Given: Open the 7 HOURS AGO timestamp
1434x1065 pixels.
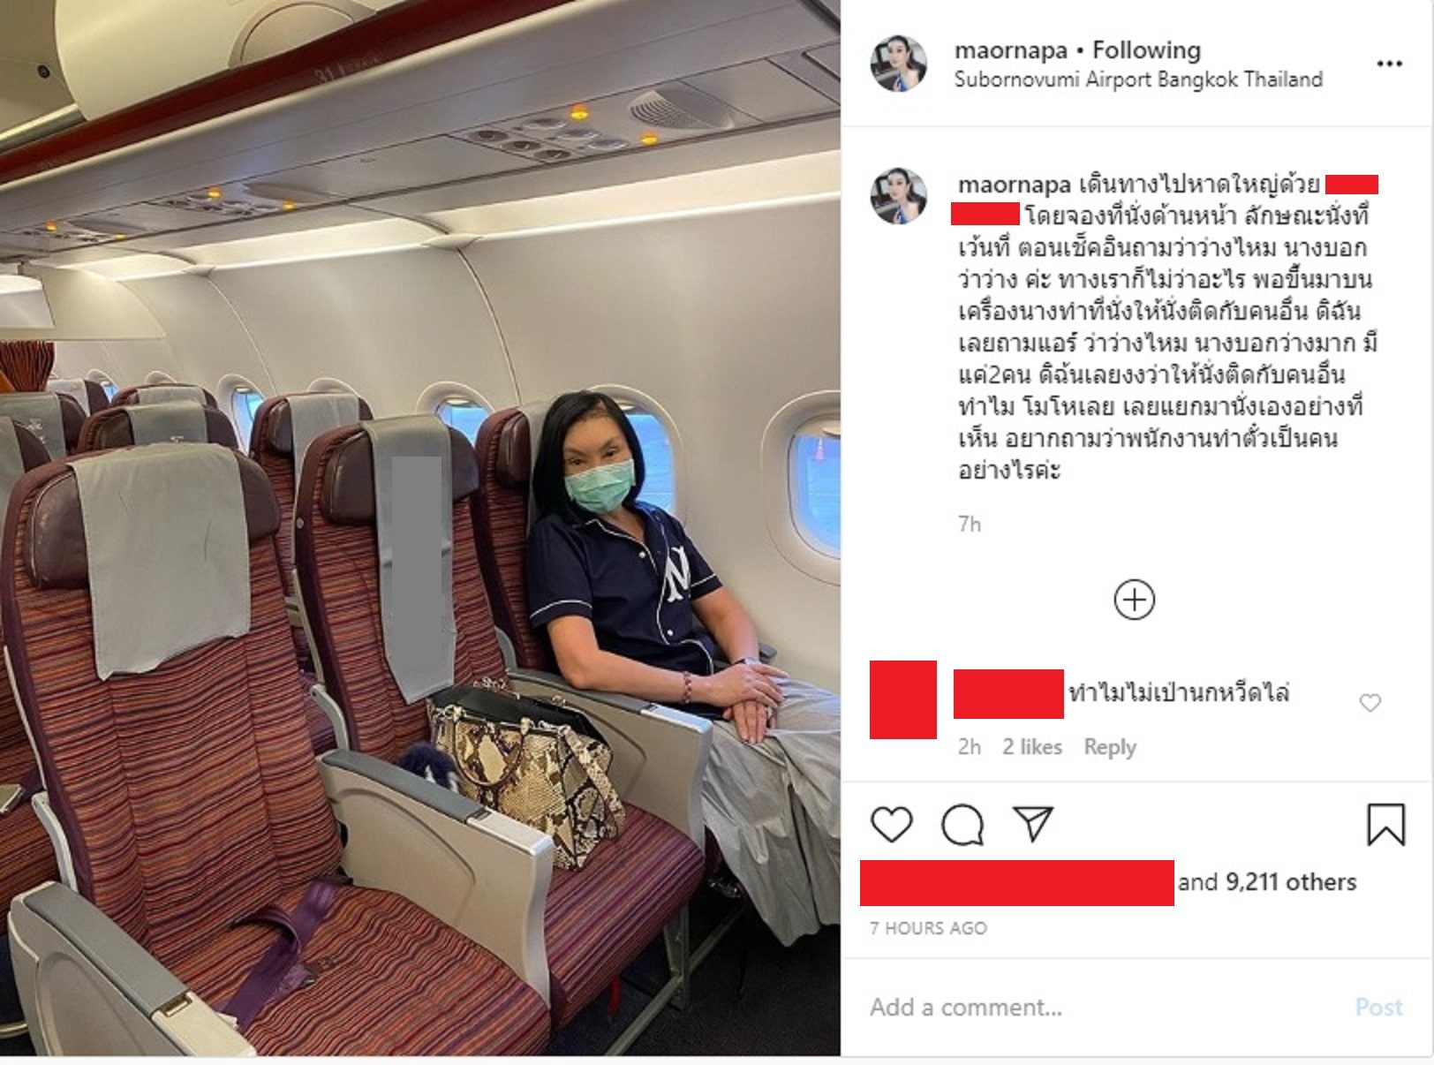Looking at the screenshot, I should [928, 928].
